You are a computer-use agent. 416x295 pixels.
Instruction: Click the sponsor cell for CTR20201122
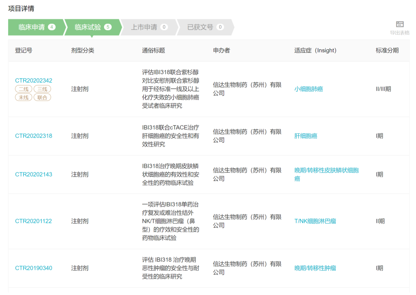tap(247, 221)
